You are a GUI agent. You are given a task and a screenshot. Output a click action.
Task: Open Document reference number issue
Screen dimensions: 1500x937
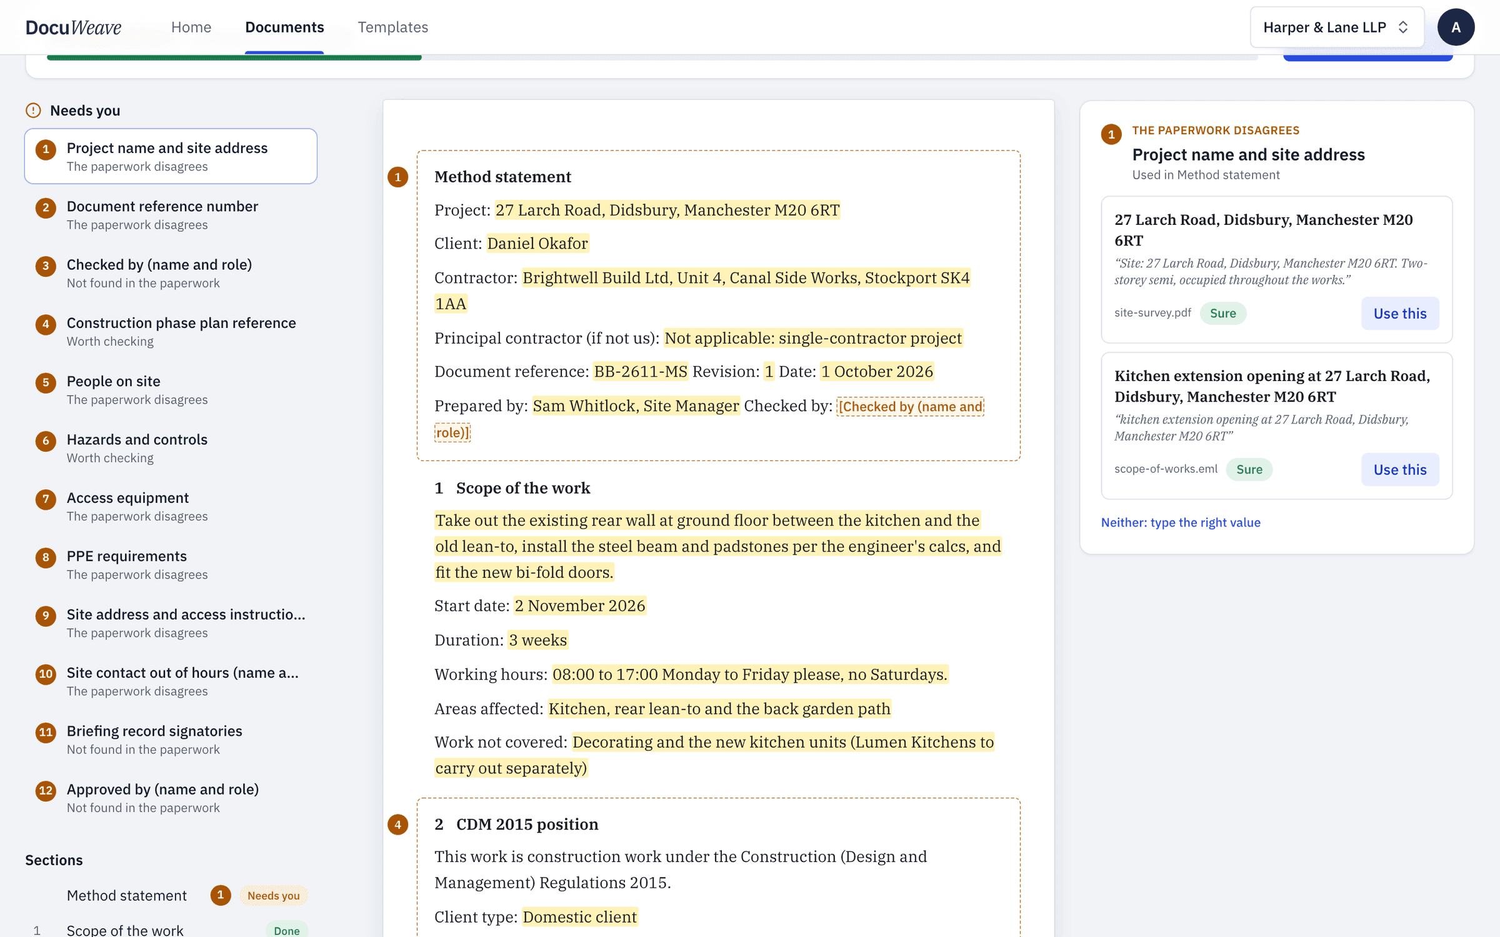[x=171, y=215]
